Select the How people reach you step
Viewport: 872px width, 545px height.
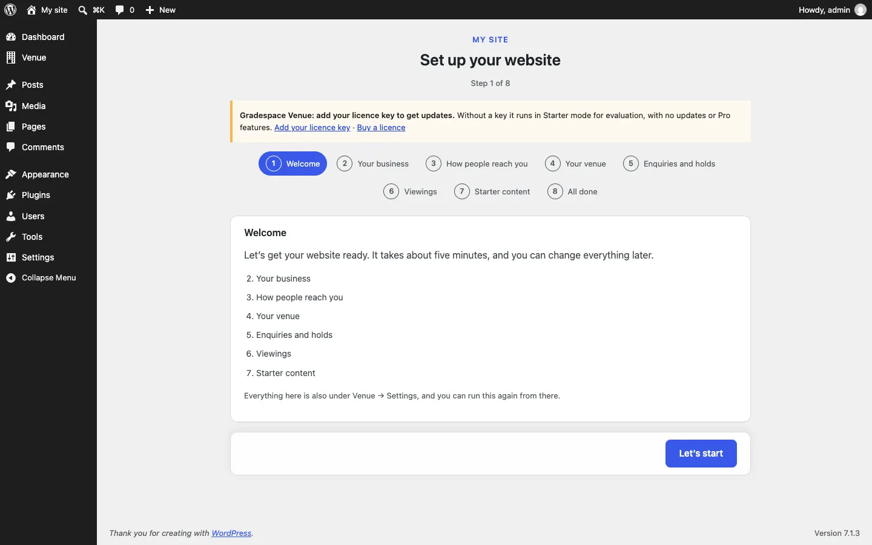point(477,163)
